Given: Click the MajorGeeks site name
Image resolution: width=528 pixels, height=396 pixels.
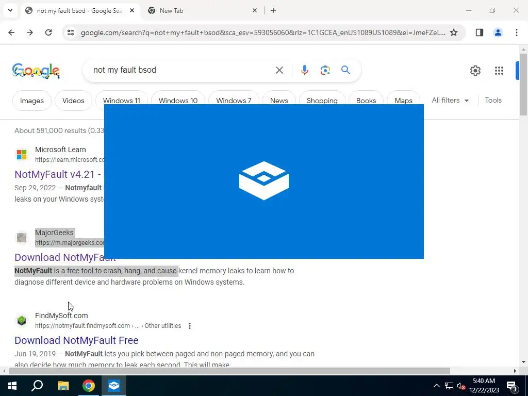Looking at the screenshot, I should click(54, 233).
